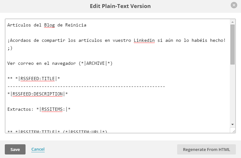This screenshot has height=158, width=241.
Task: Click the dashed separator line in text
Action: pos(86,86)
